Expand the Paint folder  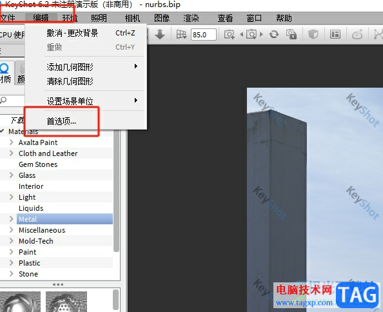[x=11, y=252]
